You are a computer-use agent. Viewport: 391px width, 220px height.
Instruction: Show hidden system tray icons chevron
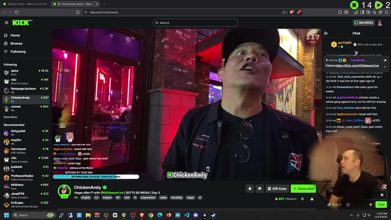(351, 215)
